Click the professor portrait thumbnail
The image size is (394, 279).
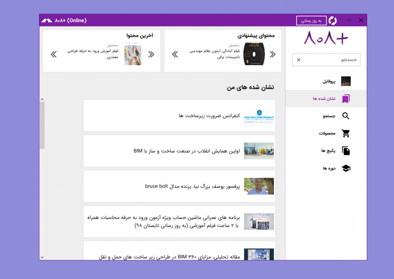tap(259, 186)
